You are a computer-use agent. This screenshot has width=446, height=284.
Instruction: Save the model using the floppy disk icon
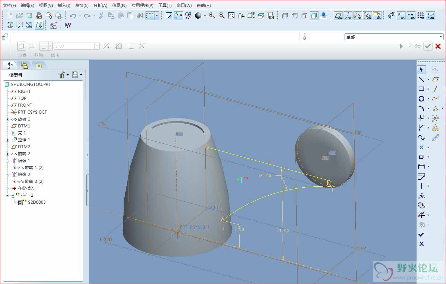(29, 16)
